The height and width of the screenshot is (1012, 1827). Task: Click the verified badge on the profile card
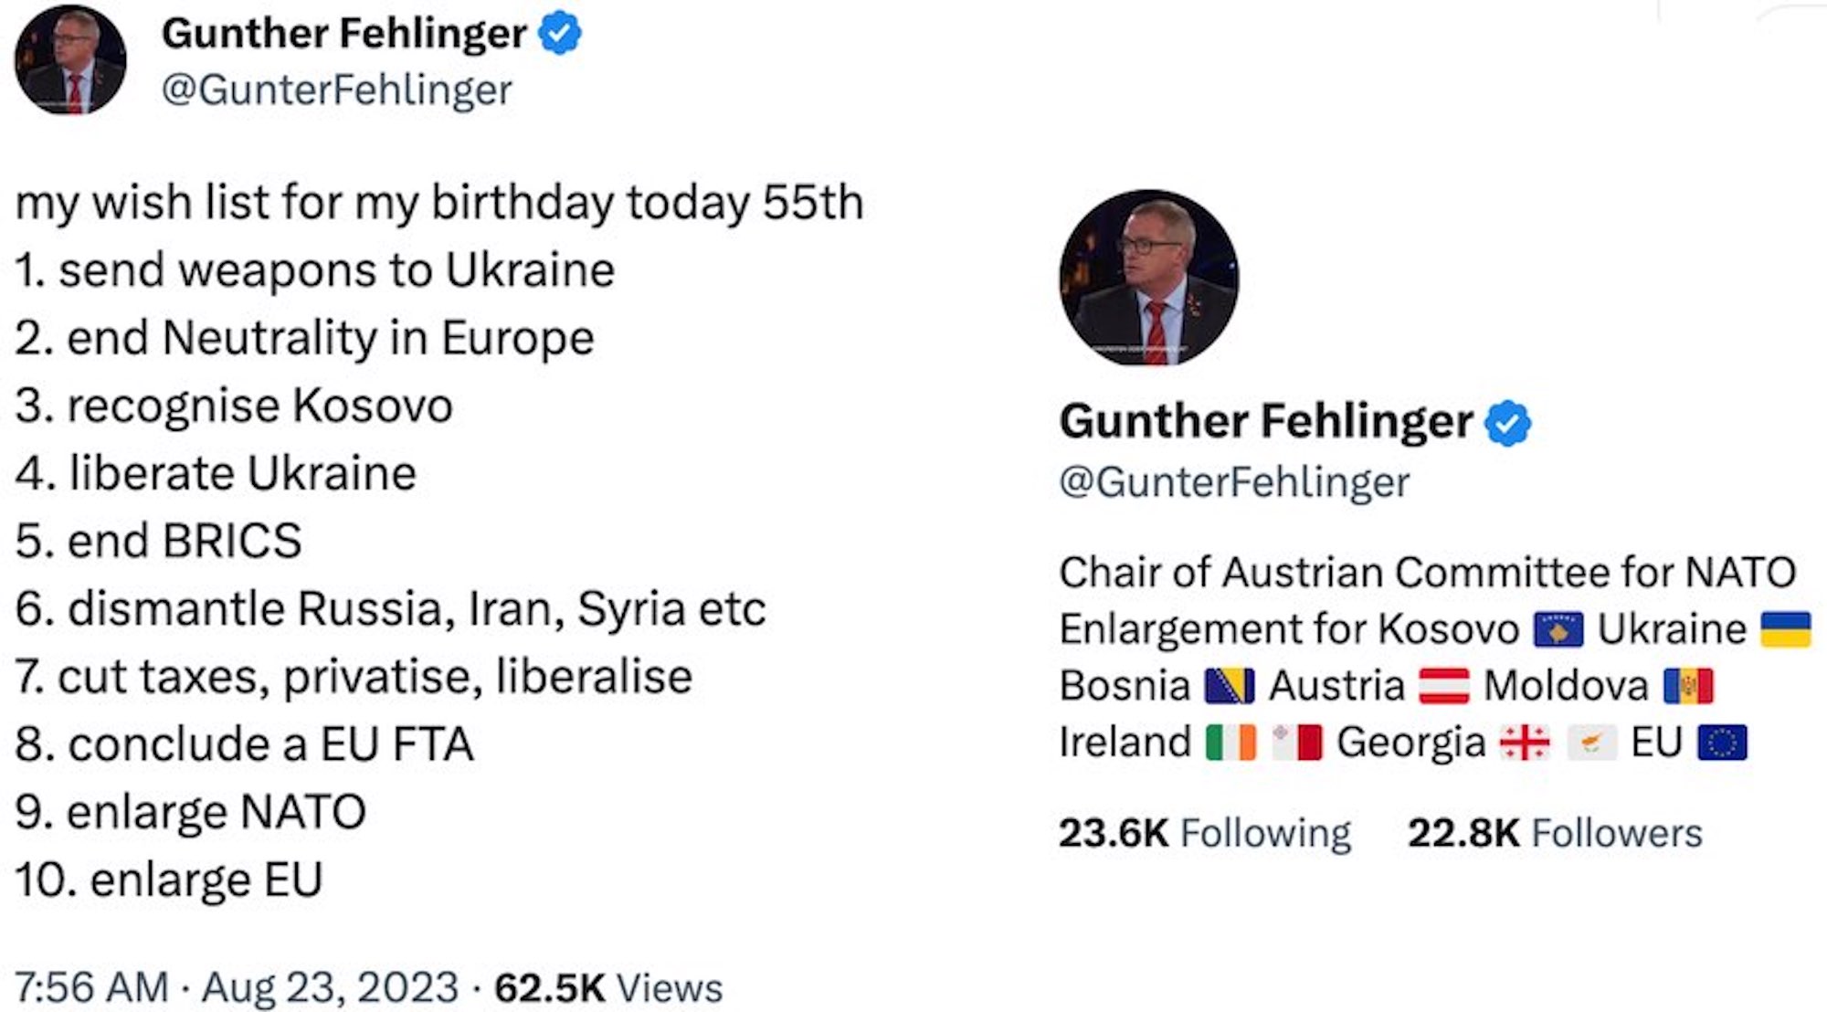(1507, 423)
